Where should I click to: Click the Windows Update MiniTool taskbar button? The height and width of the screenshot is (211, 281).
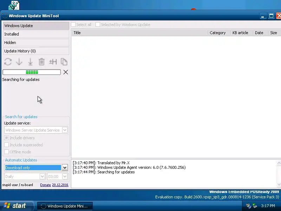click(65, 206)
